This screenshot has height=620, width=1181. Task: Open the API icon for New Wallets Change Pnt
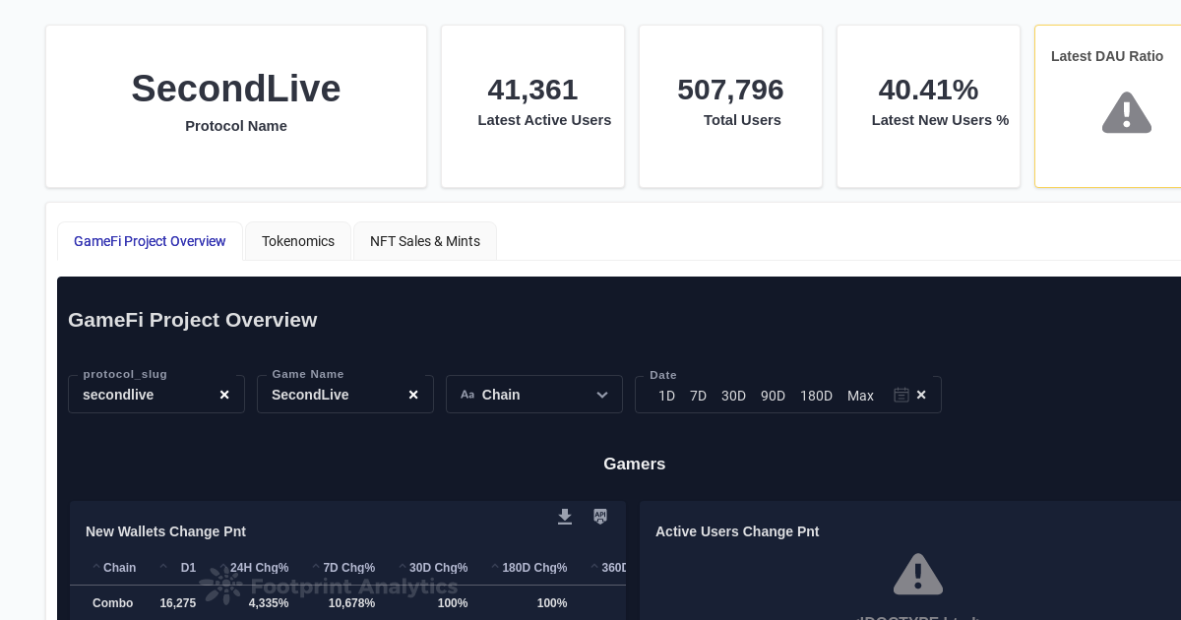tap(600, 517)
